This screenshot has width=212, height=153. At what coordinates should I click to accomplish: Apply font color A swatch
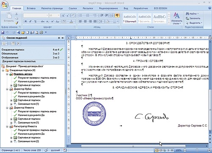(x=71, y=22)
